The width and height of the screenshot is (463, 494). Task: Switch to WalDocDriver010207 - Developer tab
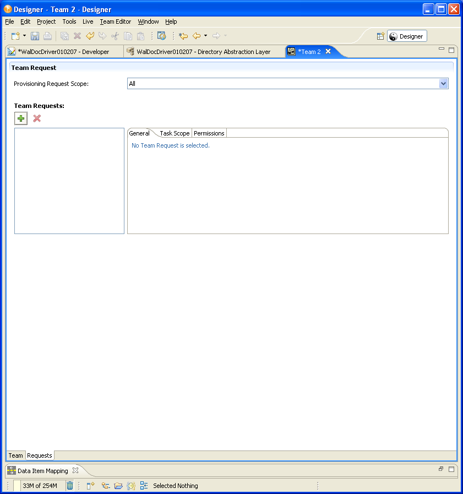click(64, 52)
